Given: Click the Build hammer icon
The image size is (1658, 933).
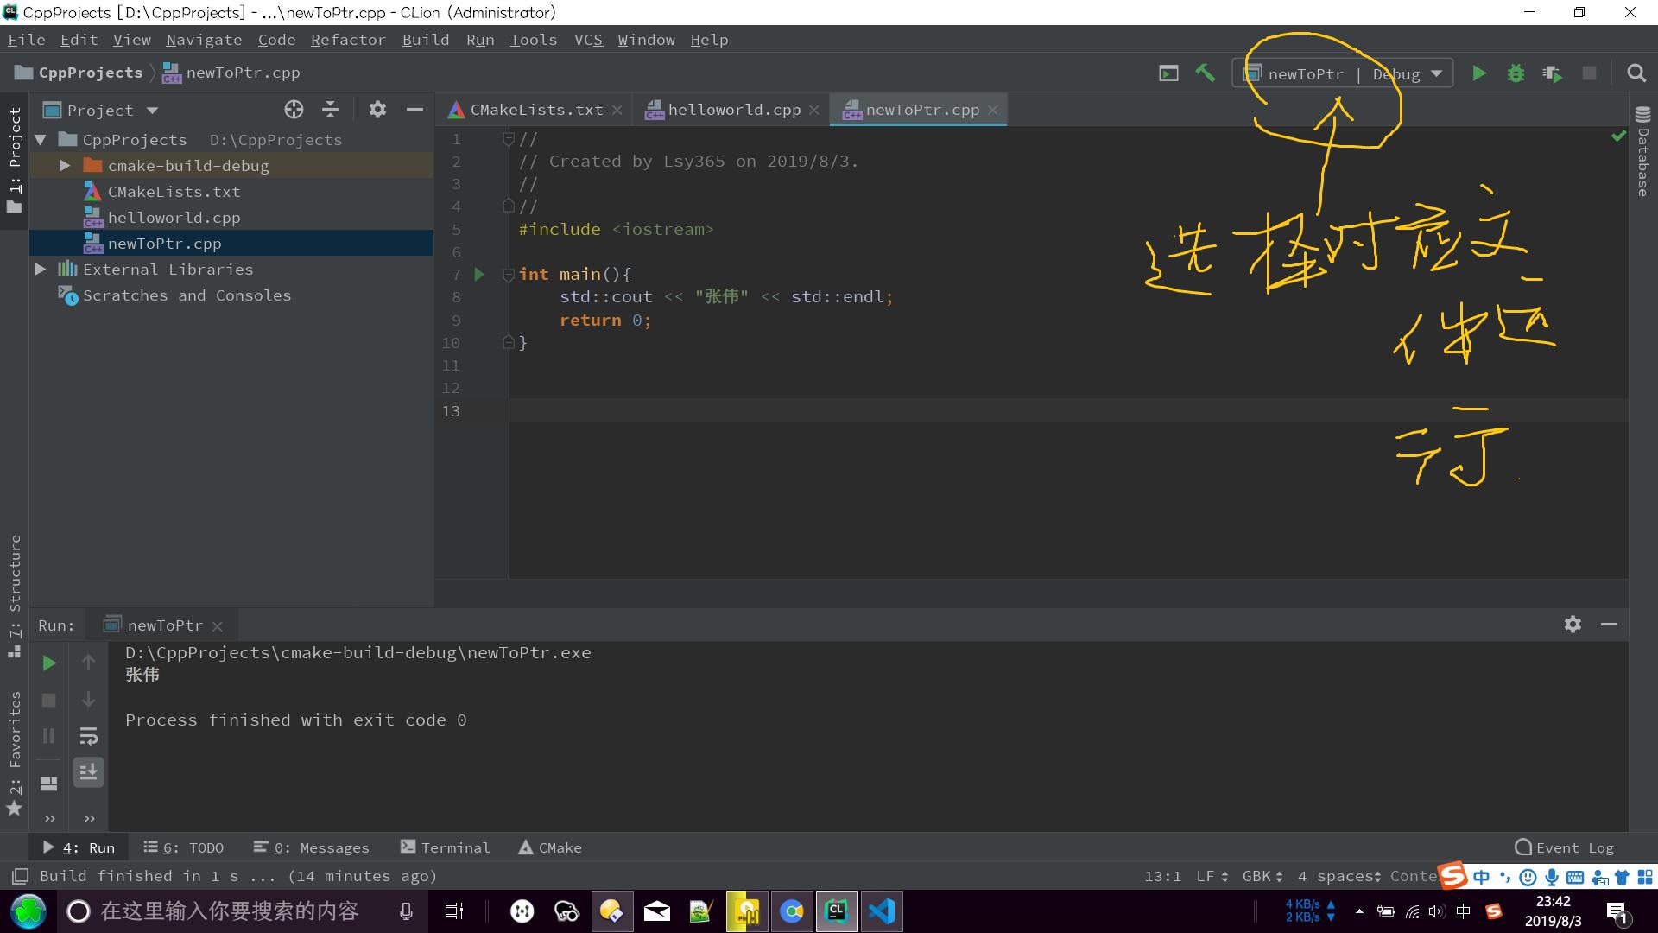Looking at the screenshot, I should (x=1206, y=73).
